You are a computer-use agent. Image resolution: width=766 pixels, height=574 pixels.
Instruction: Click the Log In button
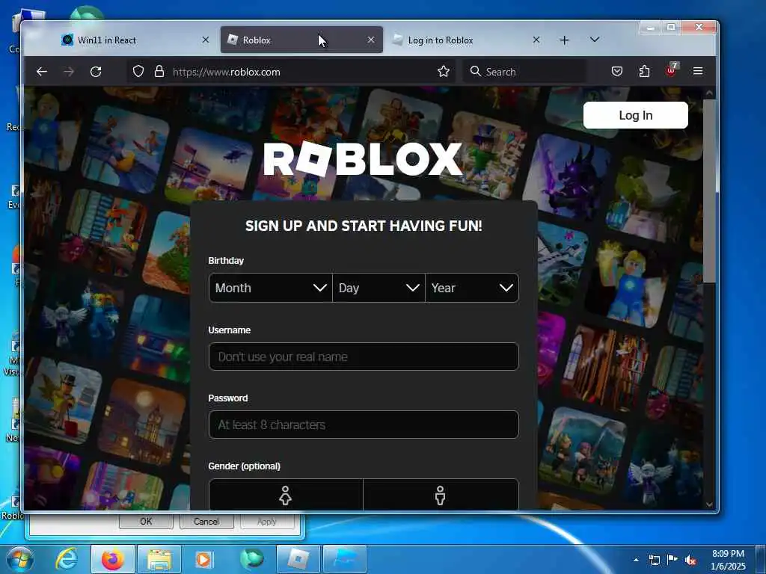[x=636, y=115]
